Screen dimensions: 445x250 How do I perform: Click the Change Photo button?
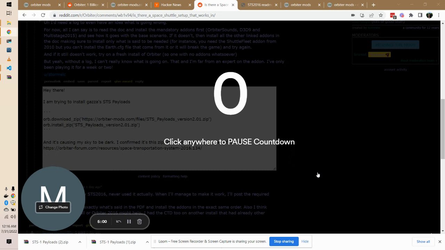[x=53, y=207]
